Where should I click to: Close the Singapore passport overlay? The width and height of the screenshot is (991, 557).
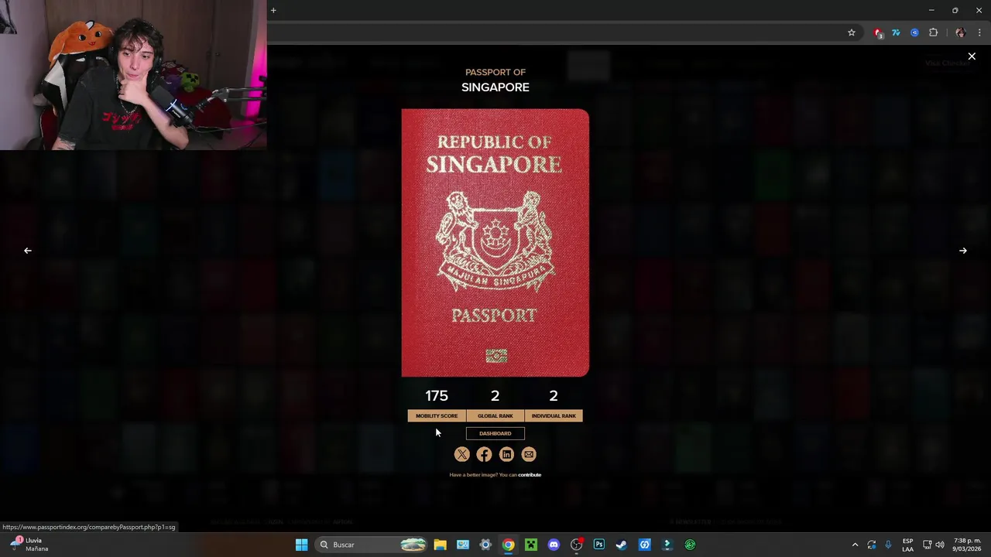(x=972, y=56)
